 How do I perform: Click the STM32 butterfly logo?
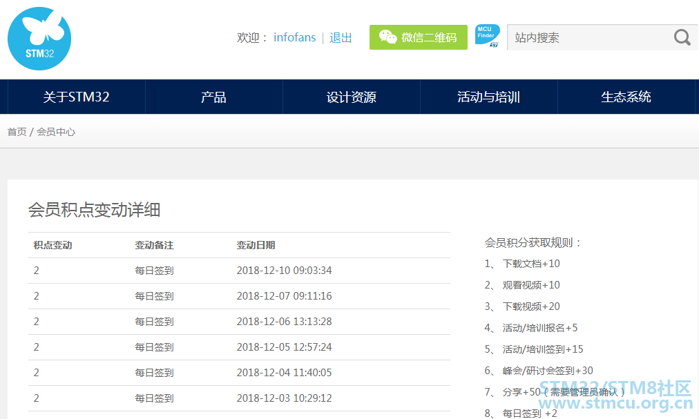click(39, 39)
